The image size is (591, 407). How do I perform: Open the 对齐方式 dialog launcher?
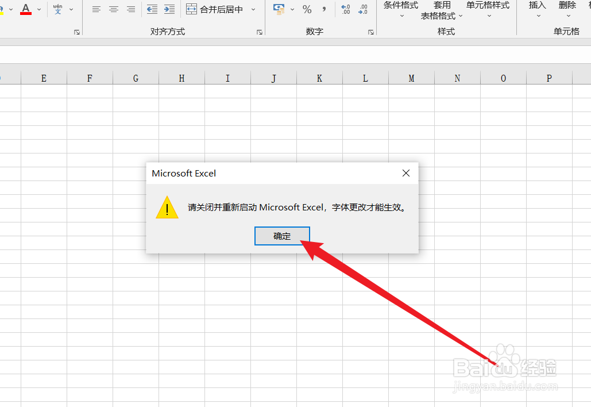click(x=260, y=32)
